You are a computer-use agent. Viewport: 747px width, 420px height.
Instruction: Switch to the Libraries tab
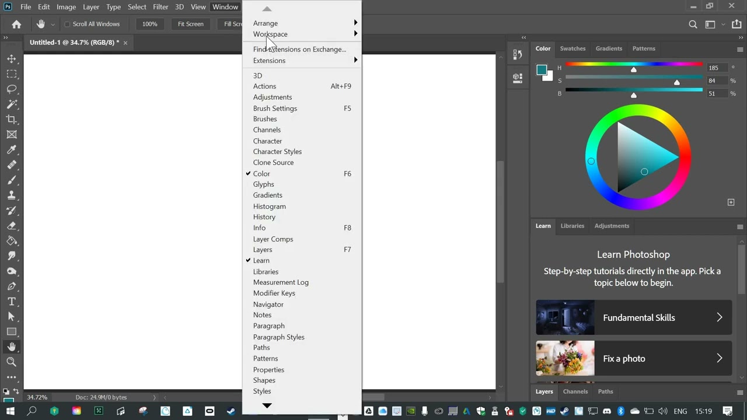572,226
